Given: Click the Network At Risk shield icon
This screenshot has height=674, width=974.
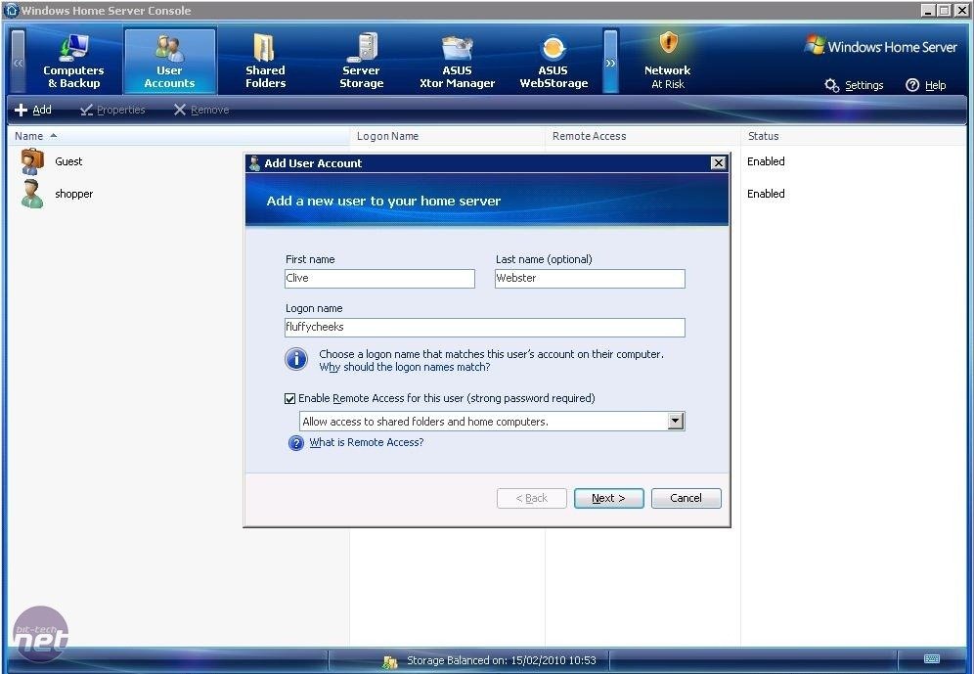Looking at the screenshot, I should (x=668, y=43).
